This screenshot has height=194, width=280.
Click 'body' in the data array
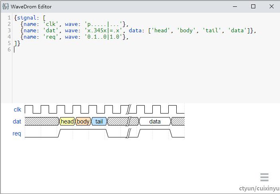[186, 31]
